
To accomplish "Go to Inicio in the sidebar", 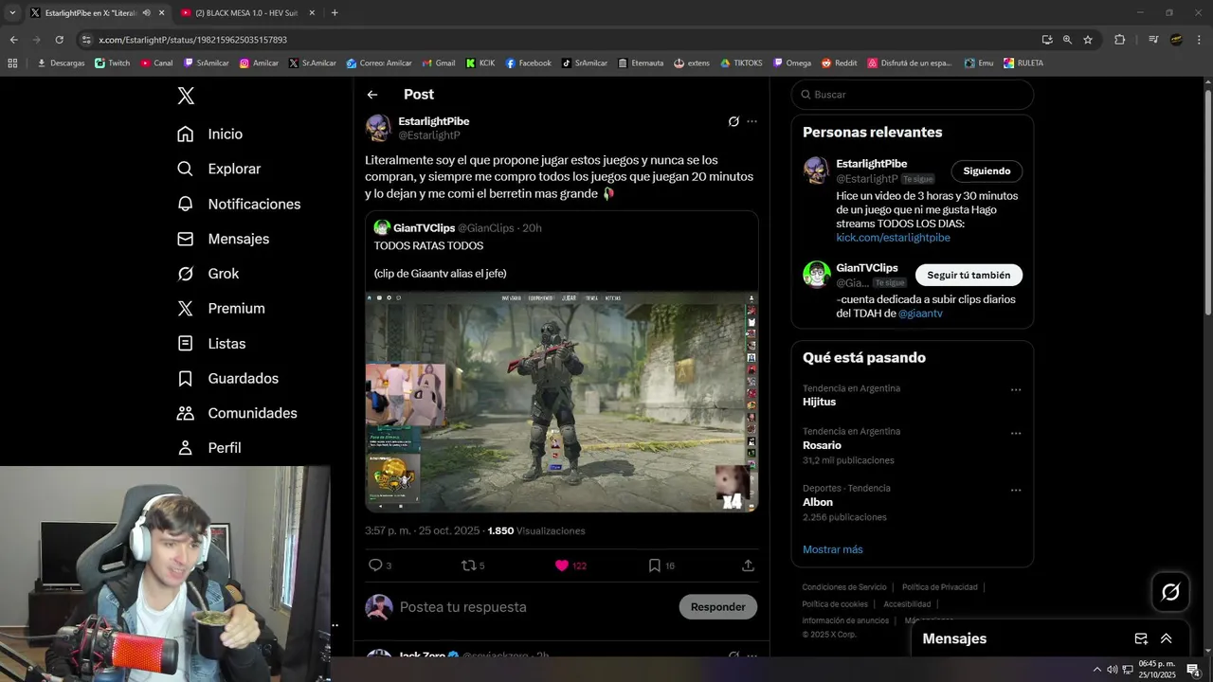I will pos(210,135).
